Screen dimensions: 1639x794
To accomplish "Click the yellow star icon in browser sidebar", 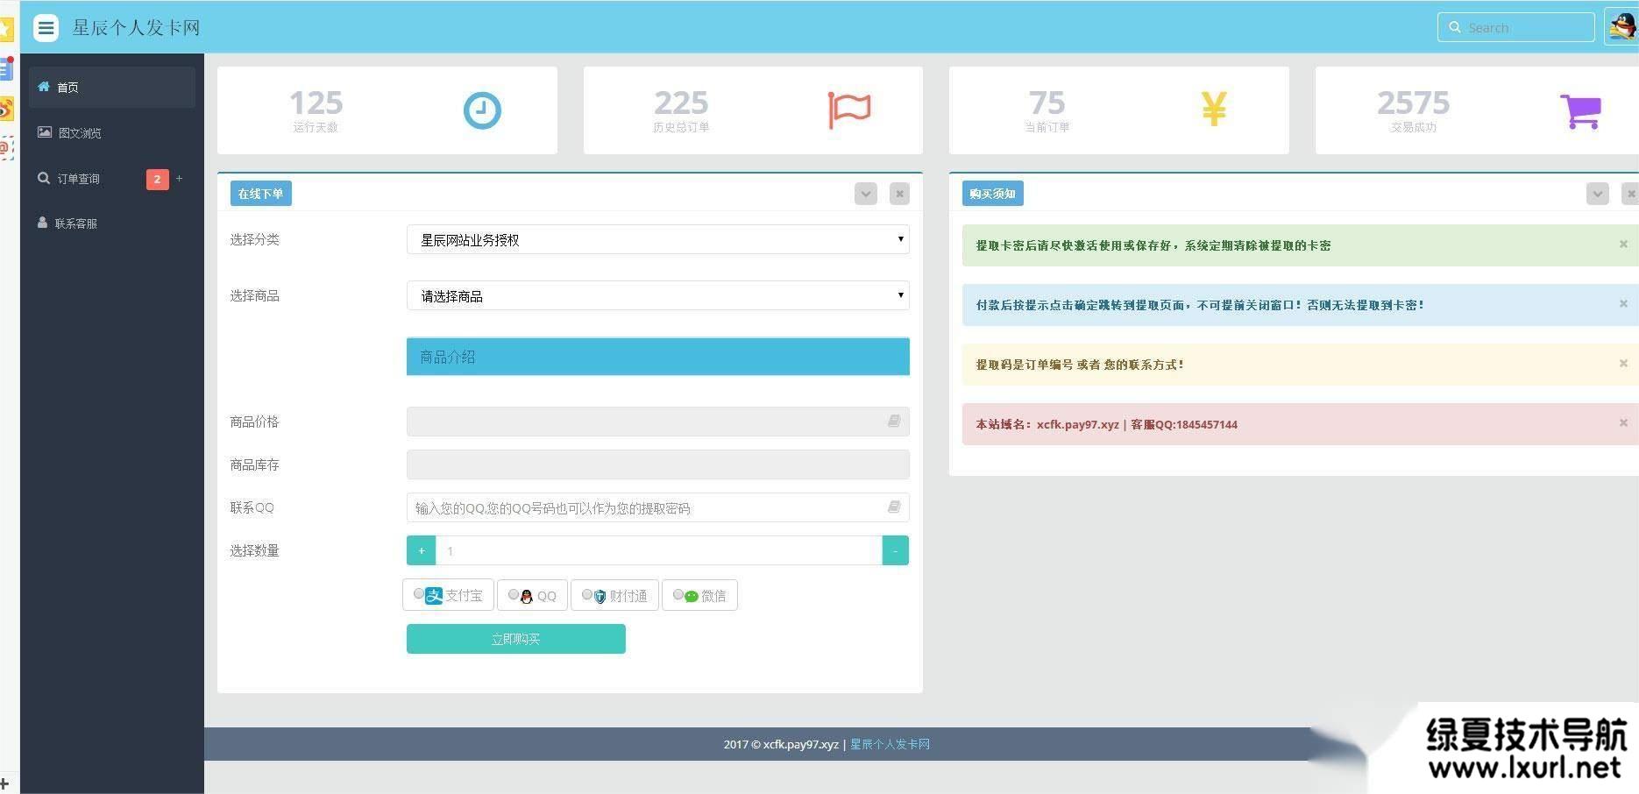I will (x=5, y=28).
